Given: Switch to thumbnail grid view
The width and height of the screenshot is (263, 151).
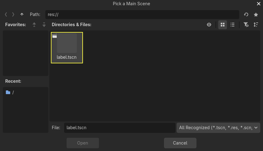Looking at the screenshot, I should click(x=223, y=25).
